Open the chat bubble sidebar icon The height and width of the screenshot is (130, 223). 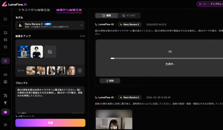click(x=5, y=125)
